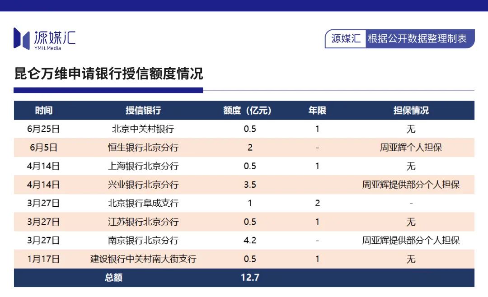Click guarantee cell in 兴业银行 row

[411, 185]
